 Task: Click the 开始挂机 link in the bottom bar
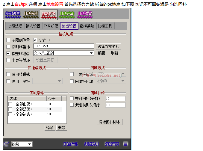click(70, 144)
